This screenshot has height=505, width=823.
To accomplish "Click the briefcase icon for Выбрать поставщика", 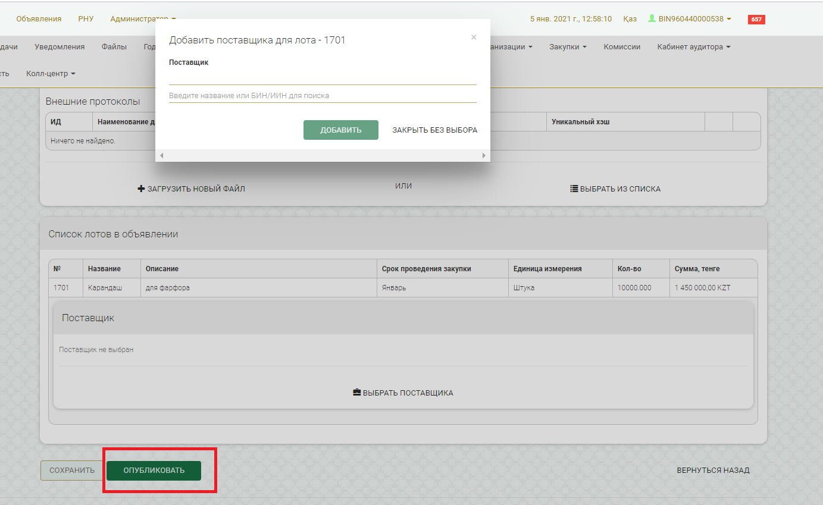I will (x=357, y=393).
